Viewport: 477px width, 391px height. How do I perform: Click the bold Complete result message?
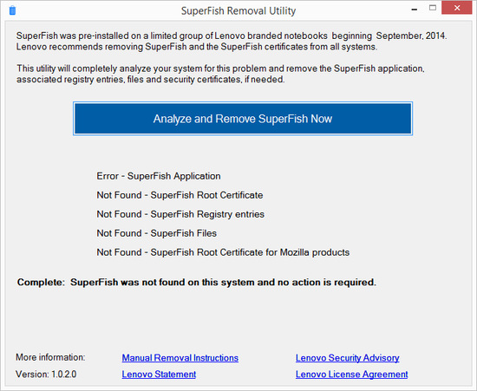click(197, 283)
